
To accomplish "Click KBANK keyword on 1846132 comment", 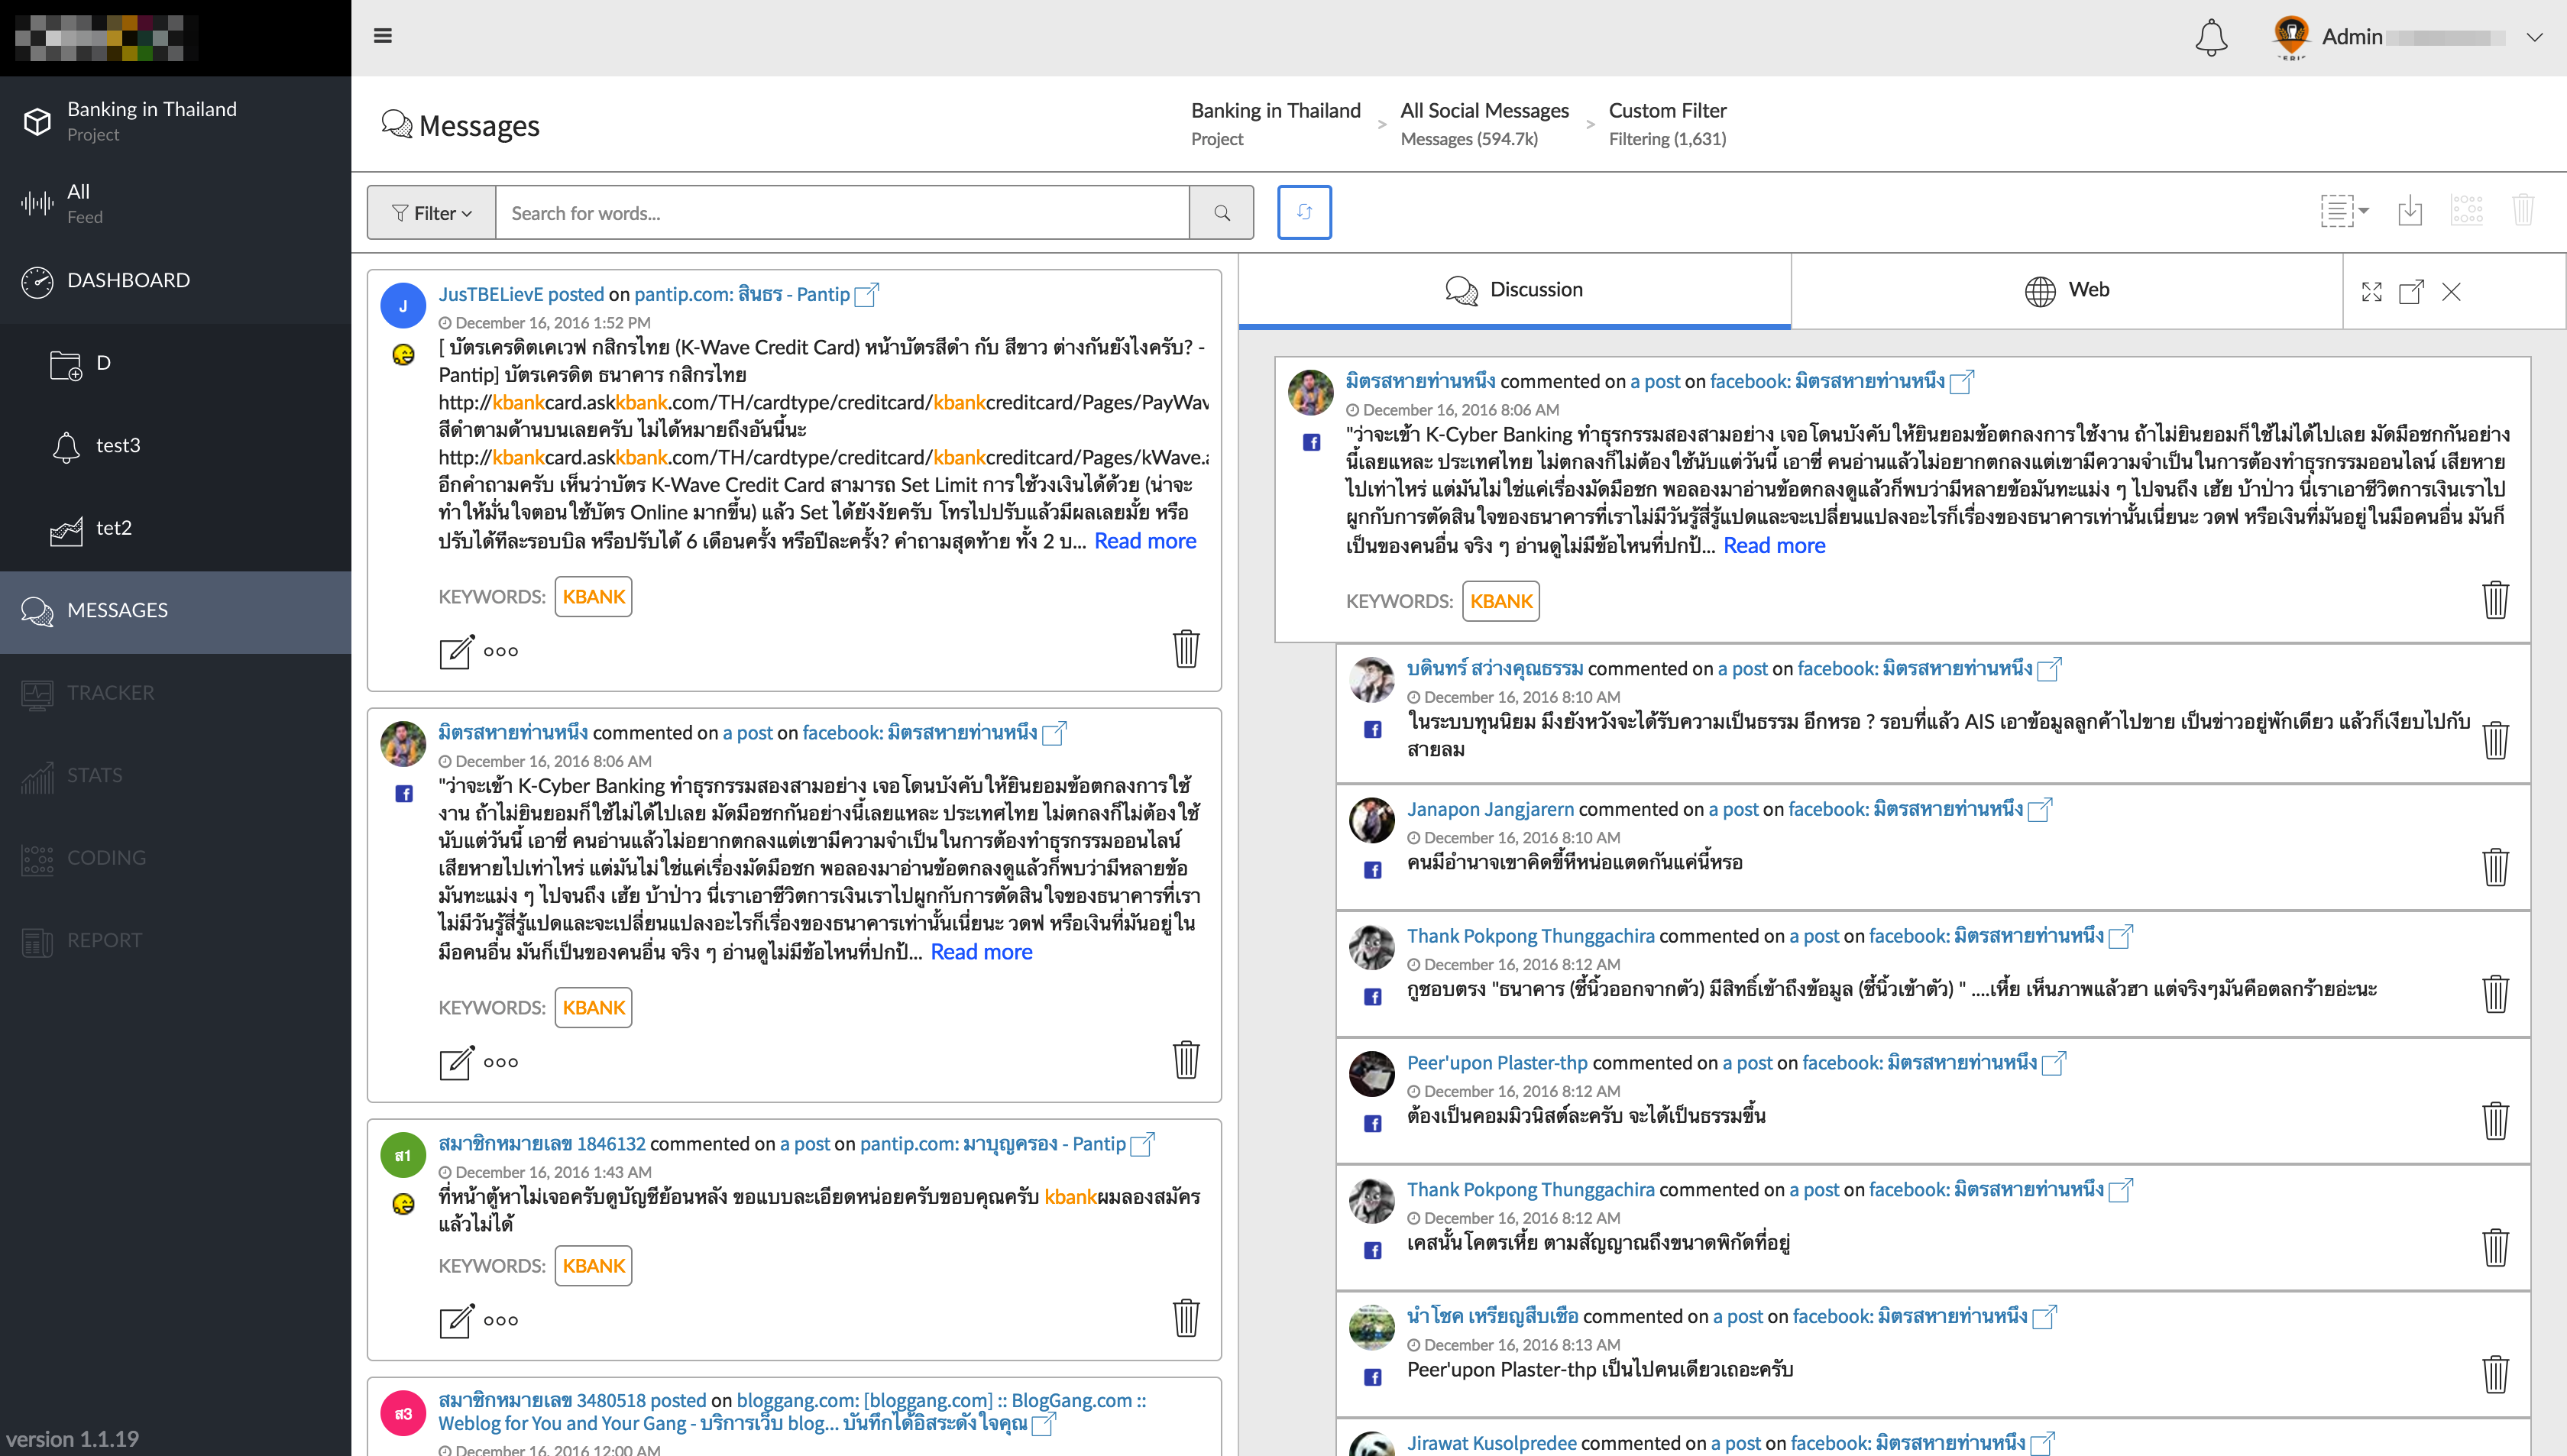I will click(x=593, y=1266).
